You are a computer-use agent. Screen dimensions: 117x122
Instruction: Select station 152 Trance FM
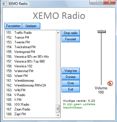point(30,37)
